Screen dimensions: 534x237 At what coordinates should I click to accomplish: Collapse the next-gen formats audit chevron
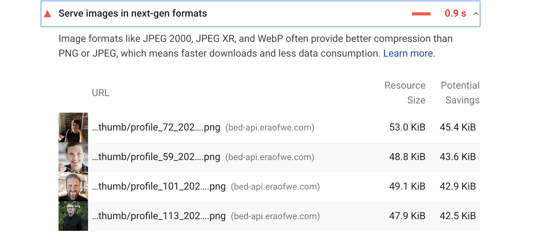click(476, 14)
